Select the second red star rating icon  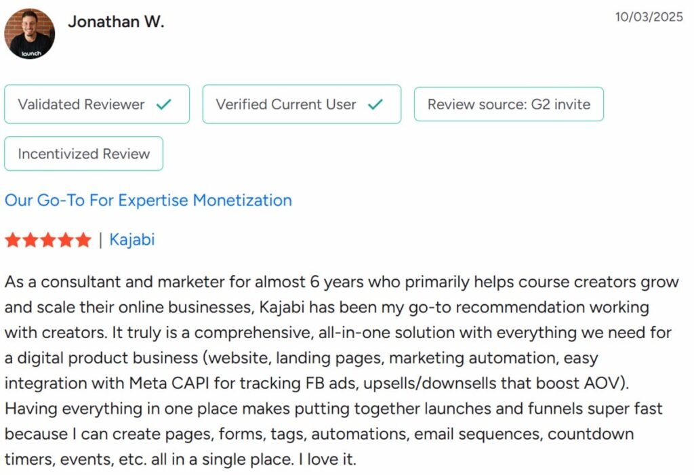coord(30,240)
